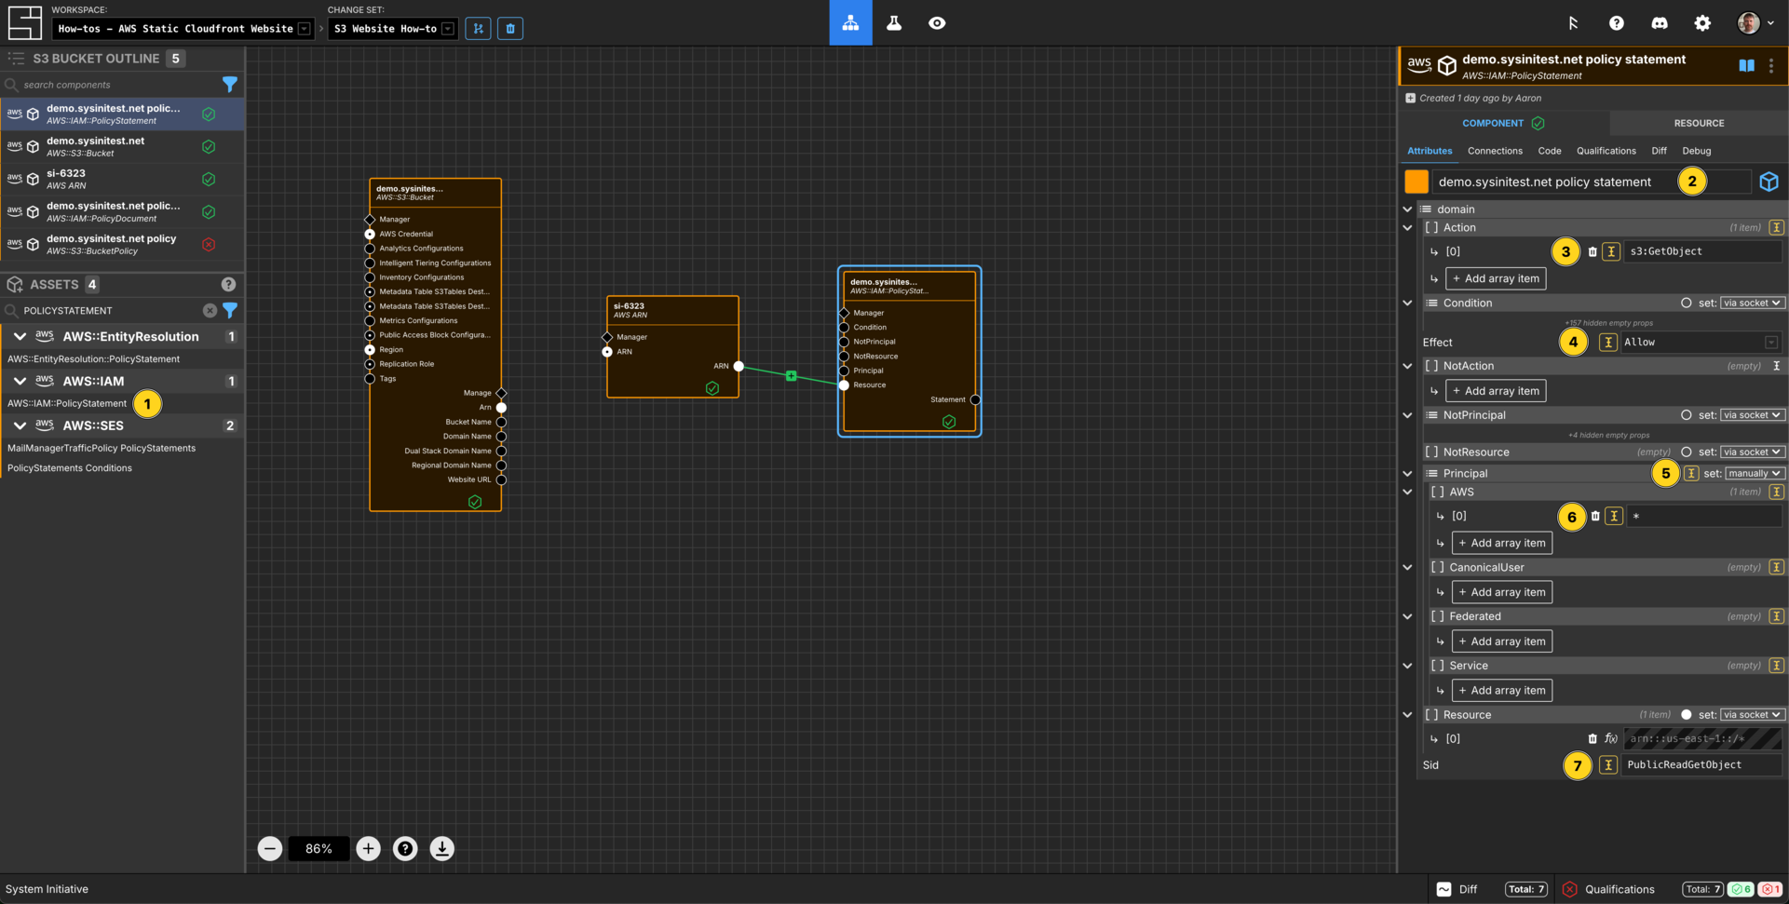The width and height of the screenshot is (1789, 904).
Task: Switch to the RESOURCE tab
Action: tap(1699, 123)
